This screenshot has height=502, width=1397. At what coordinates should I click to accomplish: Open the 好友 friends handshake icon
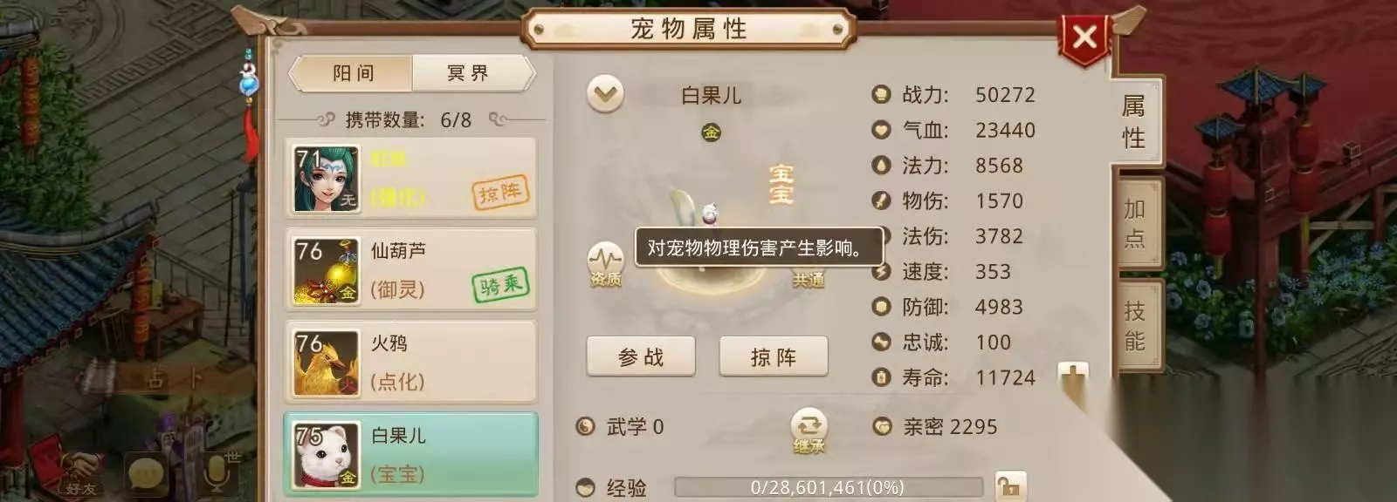tap(80, 475)
